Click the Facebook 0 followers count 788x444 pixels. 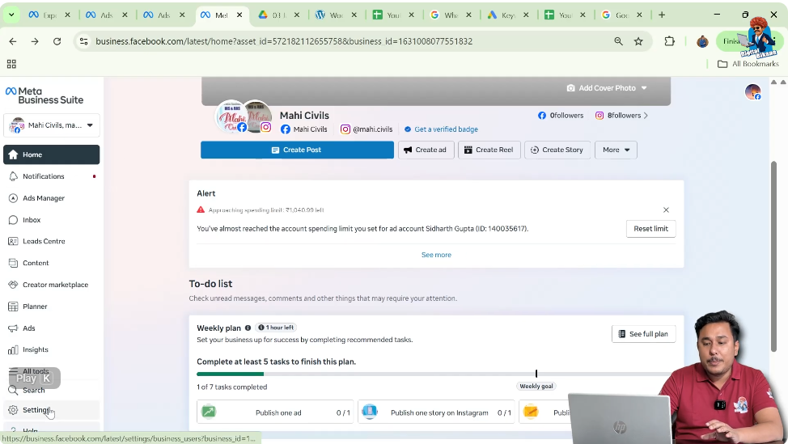click(x=561, y=116)
